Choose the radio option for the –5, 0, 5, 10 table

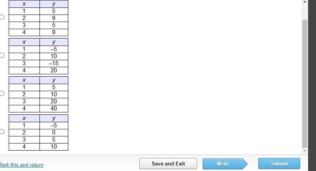(x=2, y=132)
